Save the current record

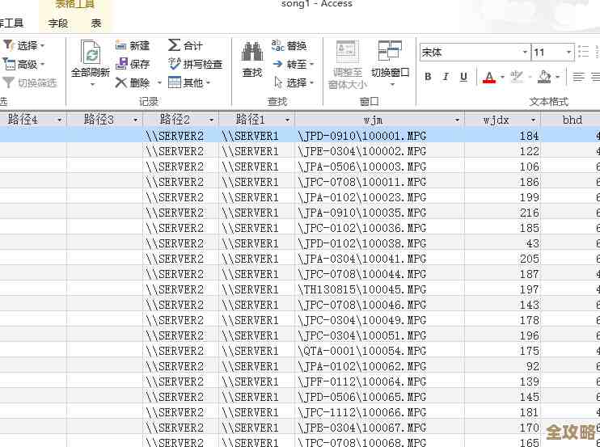click(133, 64)
